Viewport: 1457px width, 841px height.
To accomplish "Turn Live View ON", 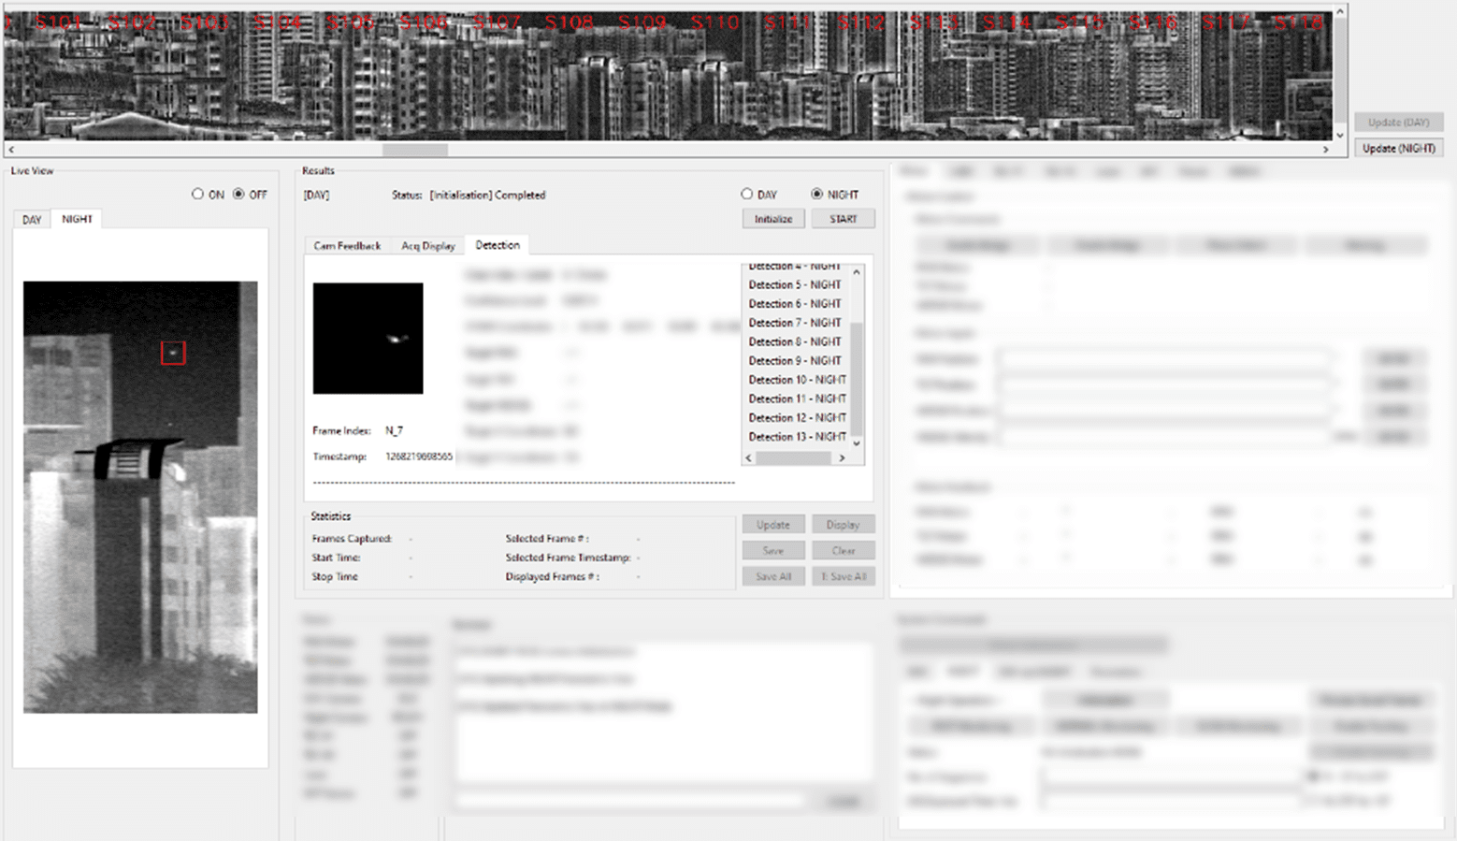I will [197, 195].
